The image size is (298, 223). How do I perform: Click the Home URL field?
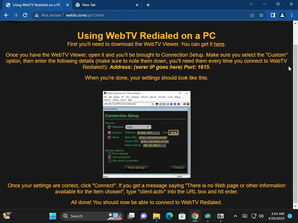click(154, 141)
